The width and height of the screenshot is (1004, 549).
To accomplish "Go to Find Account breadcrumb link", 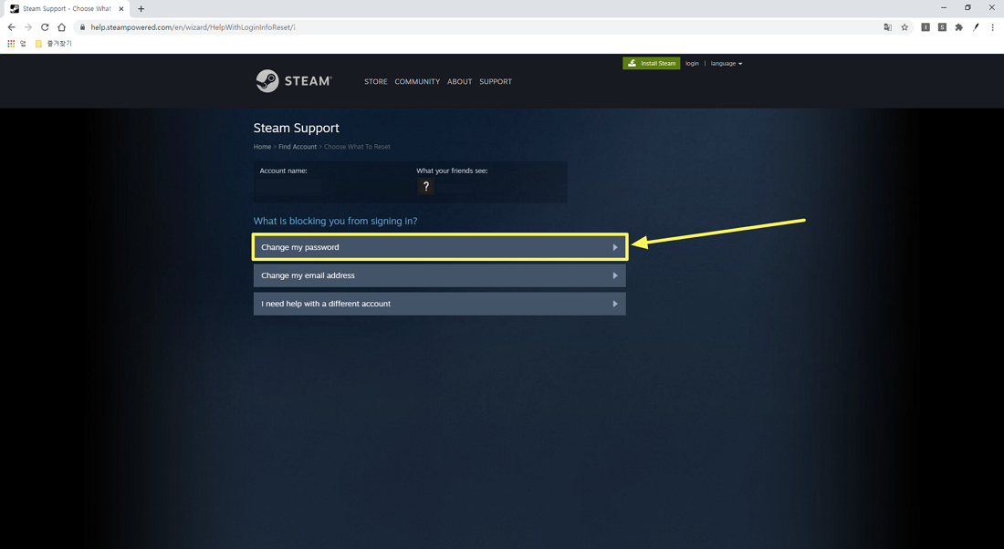I will pos(298,147).
